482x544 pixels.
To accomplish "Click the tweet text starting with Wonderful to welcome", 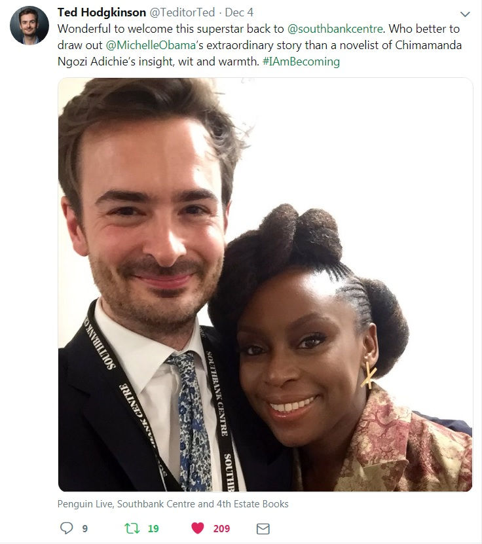I will pyautogui.click(x=259, y=45).
